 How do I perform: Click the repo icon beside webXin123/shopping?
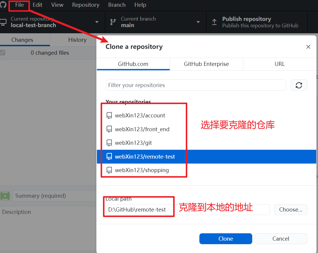click(109, 170)
